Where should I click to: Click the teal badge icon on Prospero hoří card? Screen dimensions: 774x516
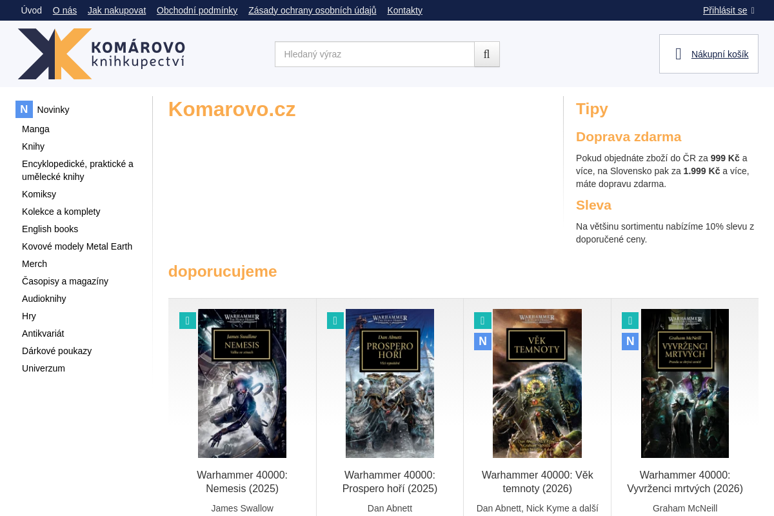coord(335,321)
